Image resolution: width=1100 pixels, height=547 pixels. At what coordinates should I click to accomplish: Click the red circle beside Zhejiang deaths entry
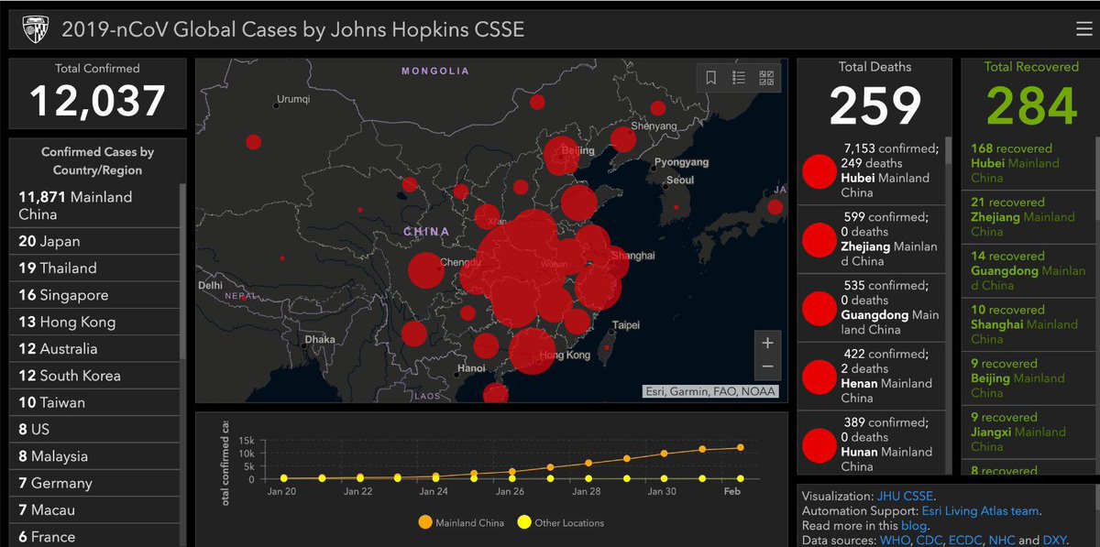click(819, 239)
